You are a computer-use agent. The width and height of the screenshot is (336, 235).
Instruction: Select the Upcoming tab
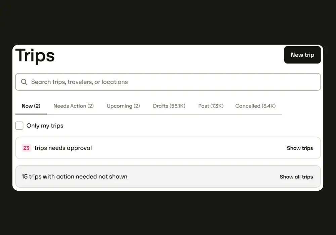point(123,106)
